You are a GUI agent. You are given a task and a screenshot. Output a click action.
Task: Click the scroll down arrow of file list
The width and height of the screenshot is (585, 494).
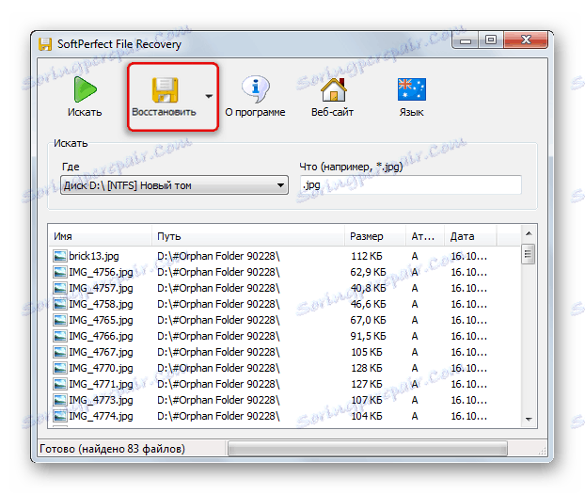click(529, 420)
